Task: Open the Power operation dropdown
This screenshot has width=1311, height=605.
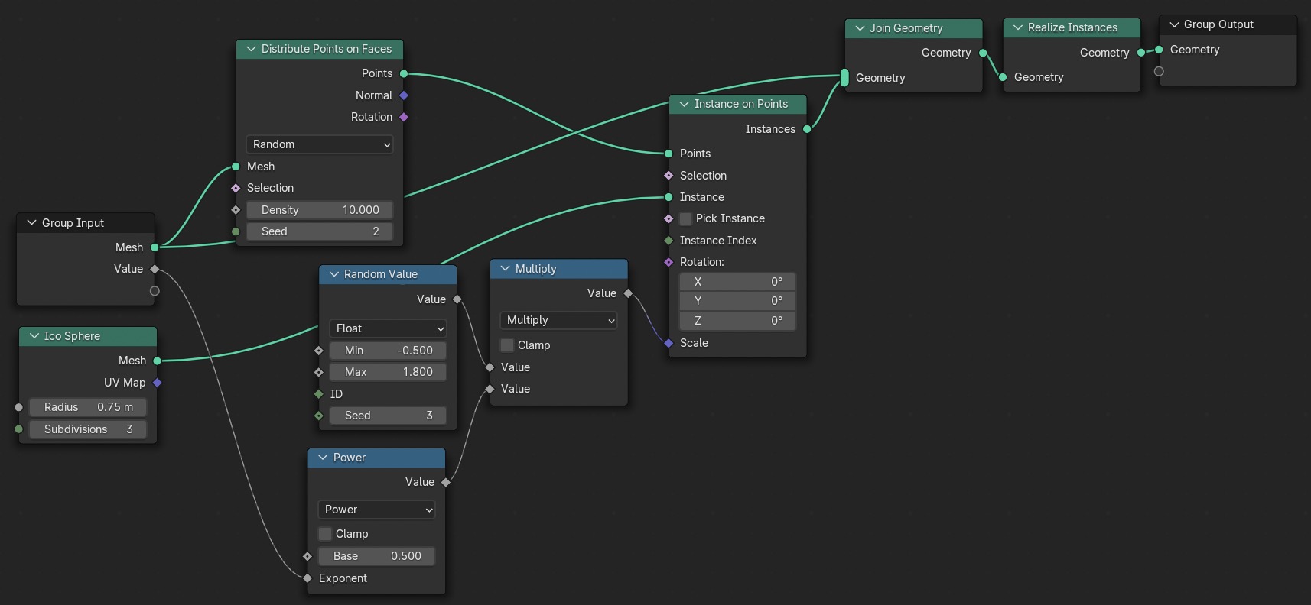Action: pos(376,510)
